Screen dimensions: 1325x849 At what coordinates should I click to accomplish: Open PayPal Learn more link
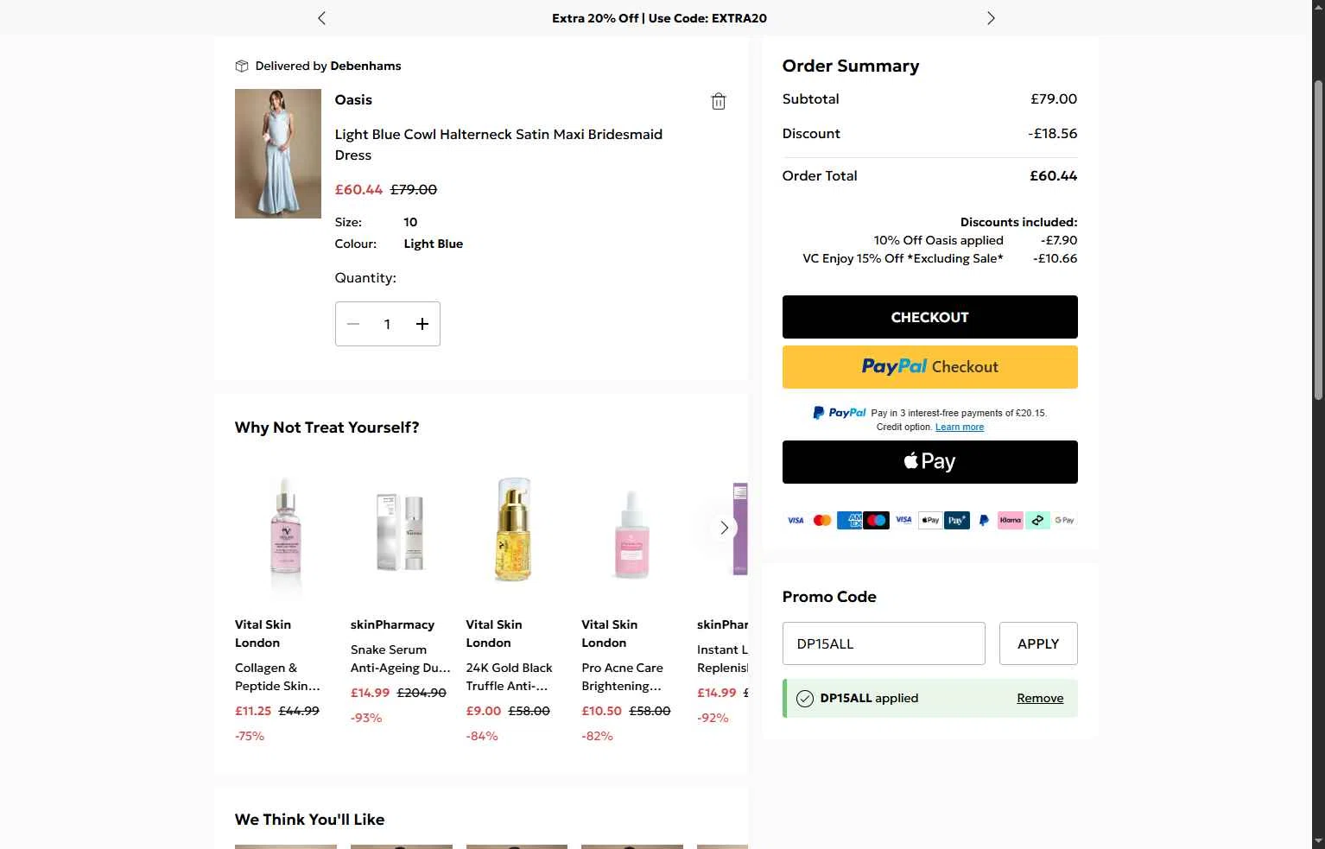coord(959,427)
